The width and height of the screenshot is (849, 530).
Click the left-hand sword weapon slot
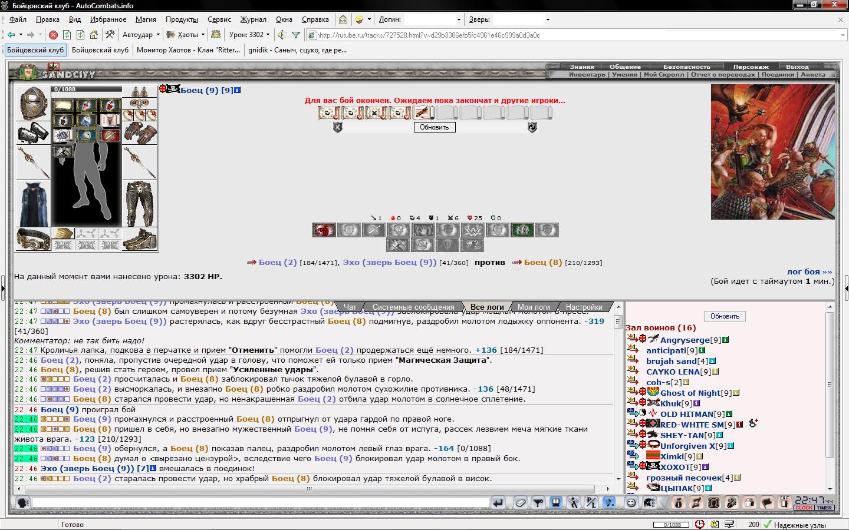[x=33, y=162]
